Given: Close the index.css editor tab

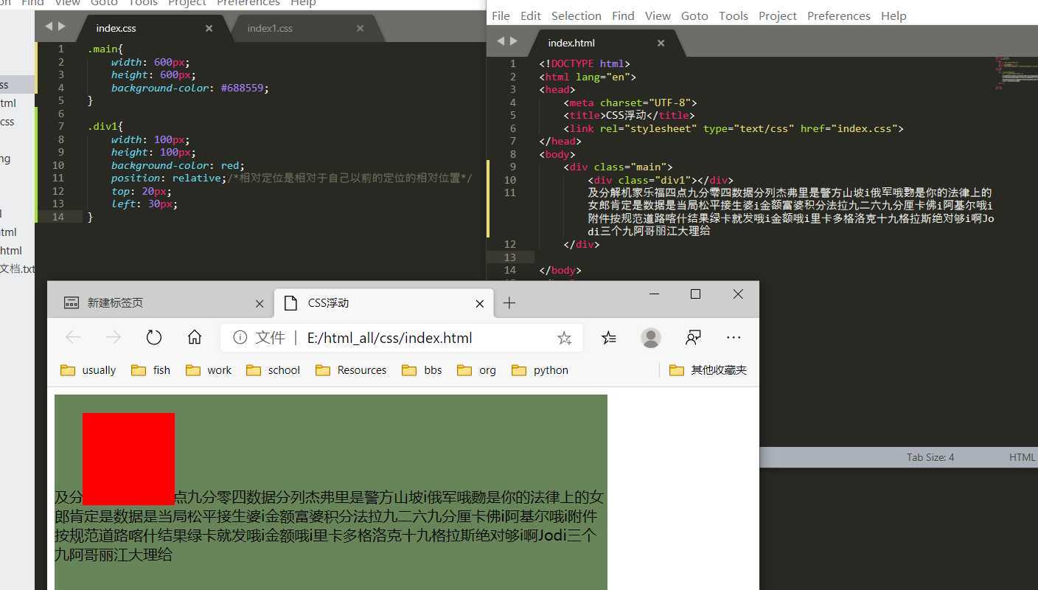Looking at the screenshot, I should click(209, 28).
